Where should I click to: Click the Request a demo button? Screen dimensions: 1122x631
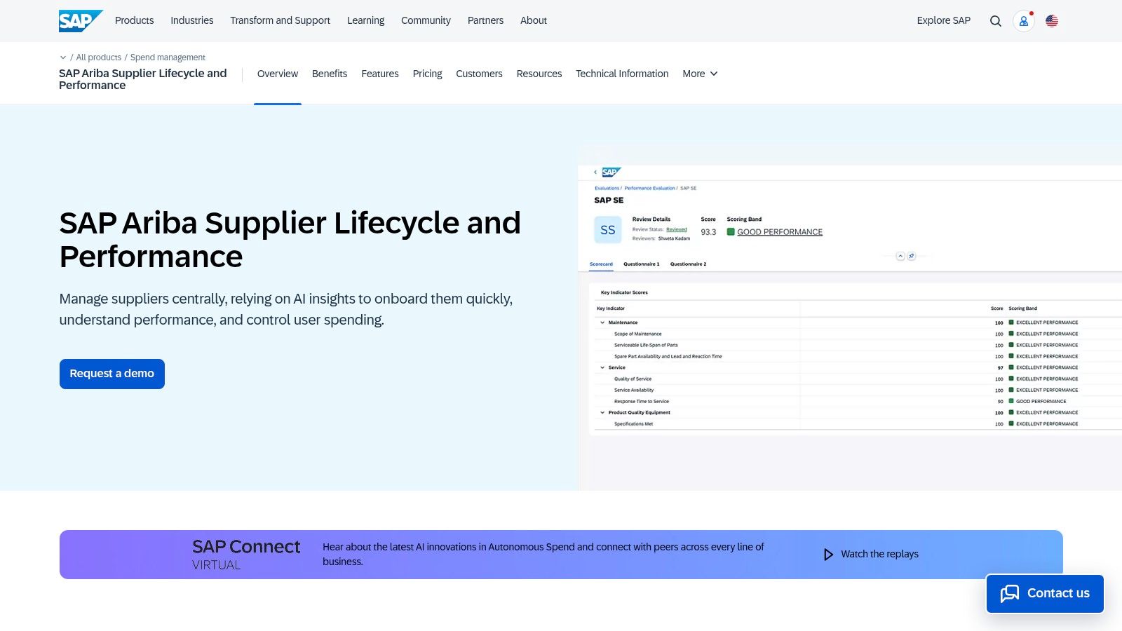click(112, 374)
